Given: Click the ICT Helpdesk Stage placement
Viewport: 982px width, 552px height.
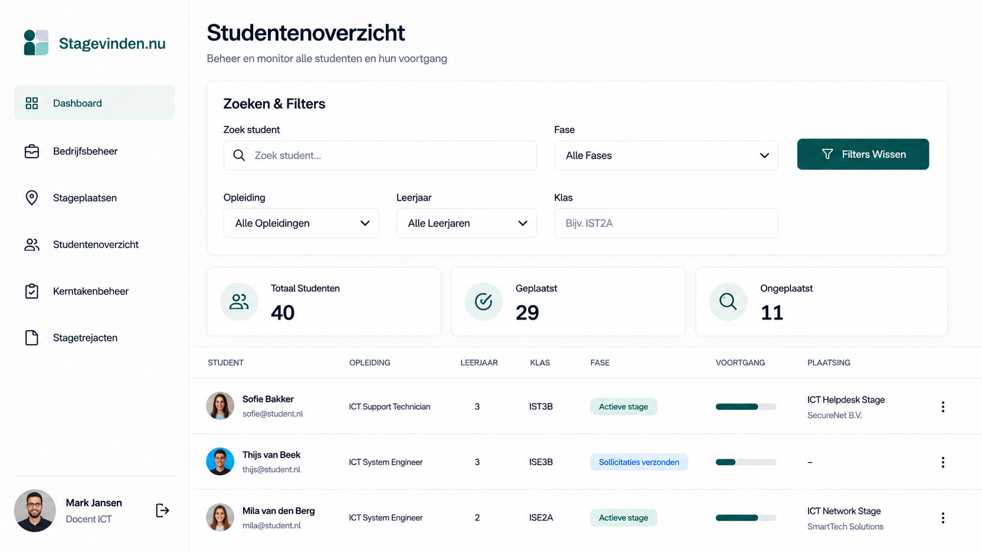Looking at the screenshot, I should point(846,399).
